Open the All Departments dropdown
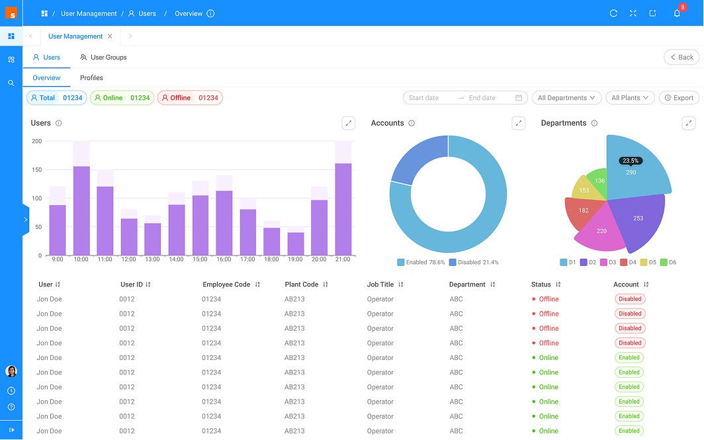 point(566,98)
